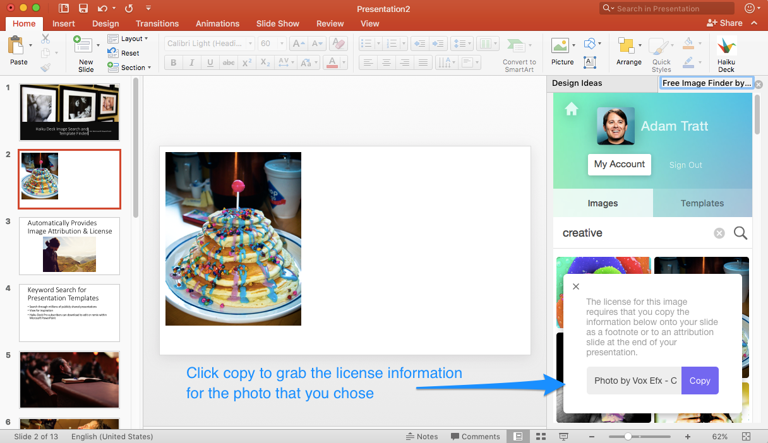Switch to the Transitions ribbon tab
The height and width of the screenshot is (443, 768).
point(157,23)
